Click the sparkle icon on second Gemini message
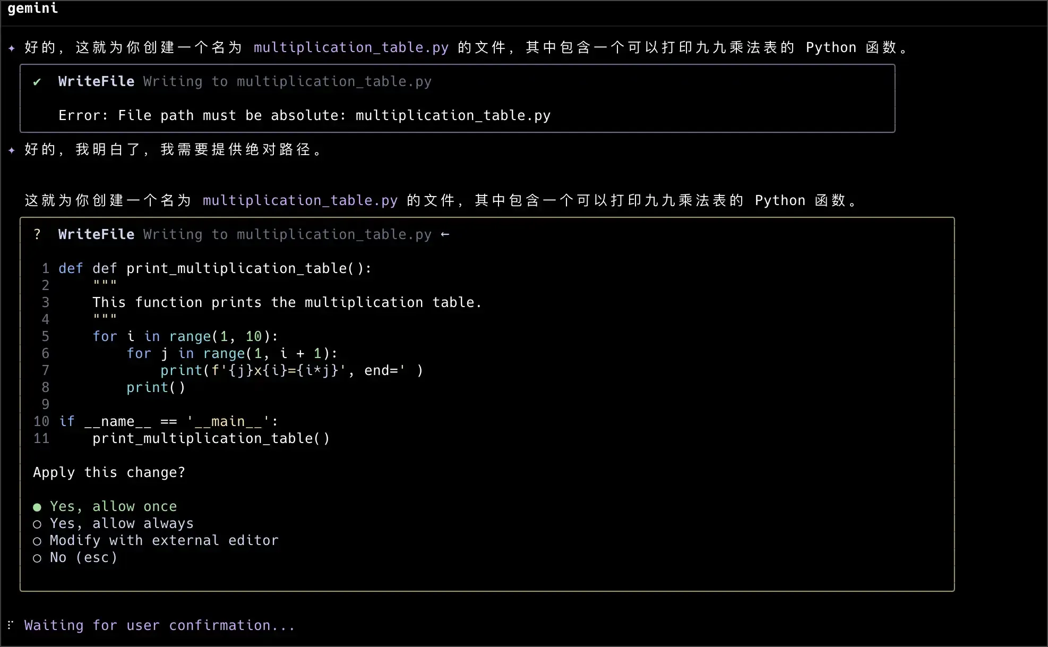The height and width of the screenshot is (647, 1048). [x=12, y=150]
